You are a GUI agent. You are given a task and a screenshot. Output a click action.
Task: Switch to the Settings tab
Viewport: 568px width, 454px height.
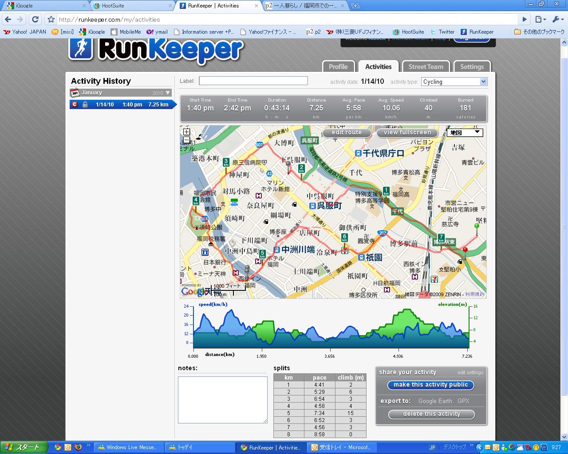pos(472,67)
